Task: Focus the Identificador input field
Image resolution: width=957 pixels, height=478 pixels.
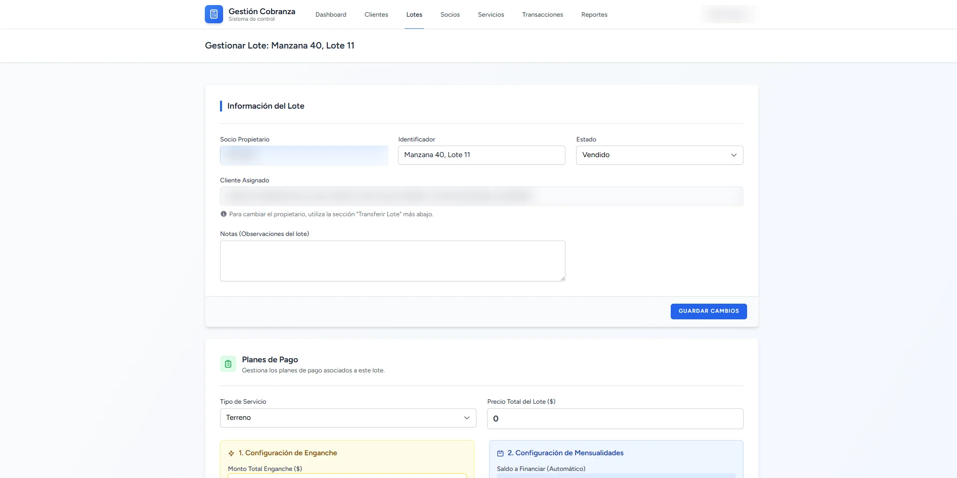Action: (x=482, y=155)
